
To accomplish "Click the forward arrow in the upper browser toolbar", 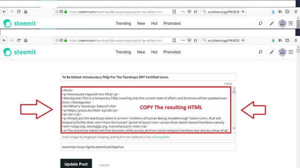I will (12, 12).
